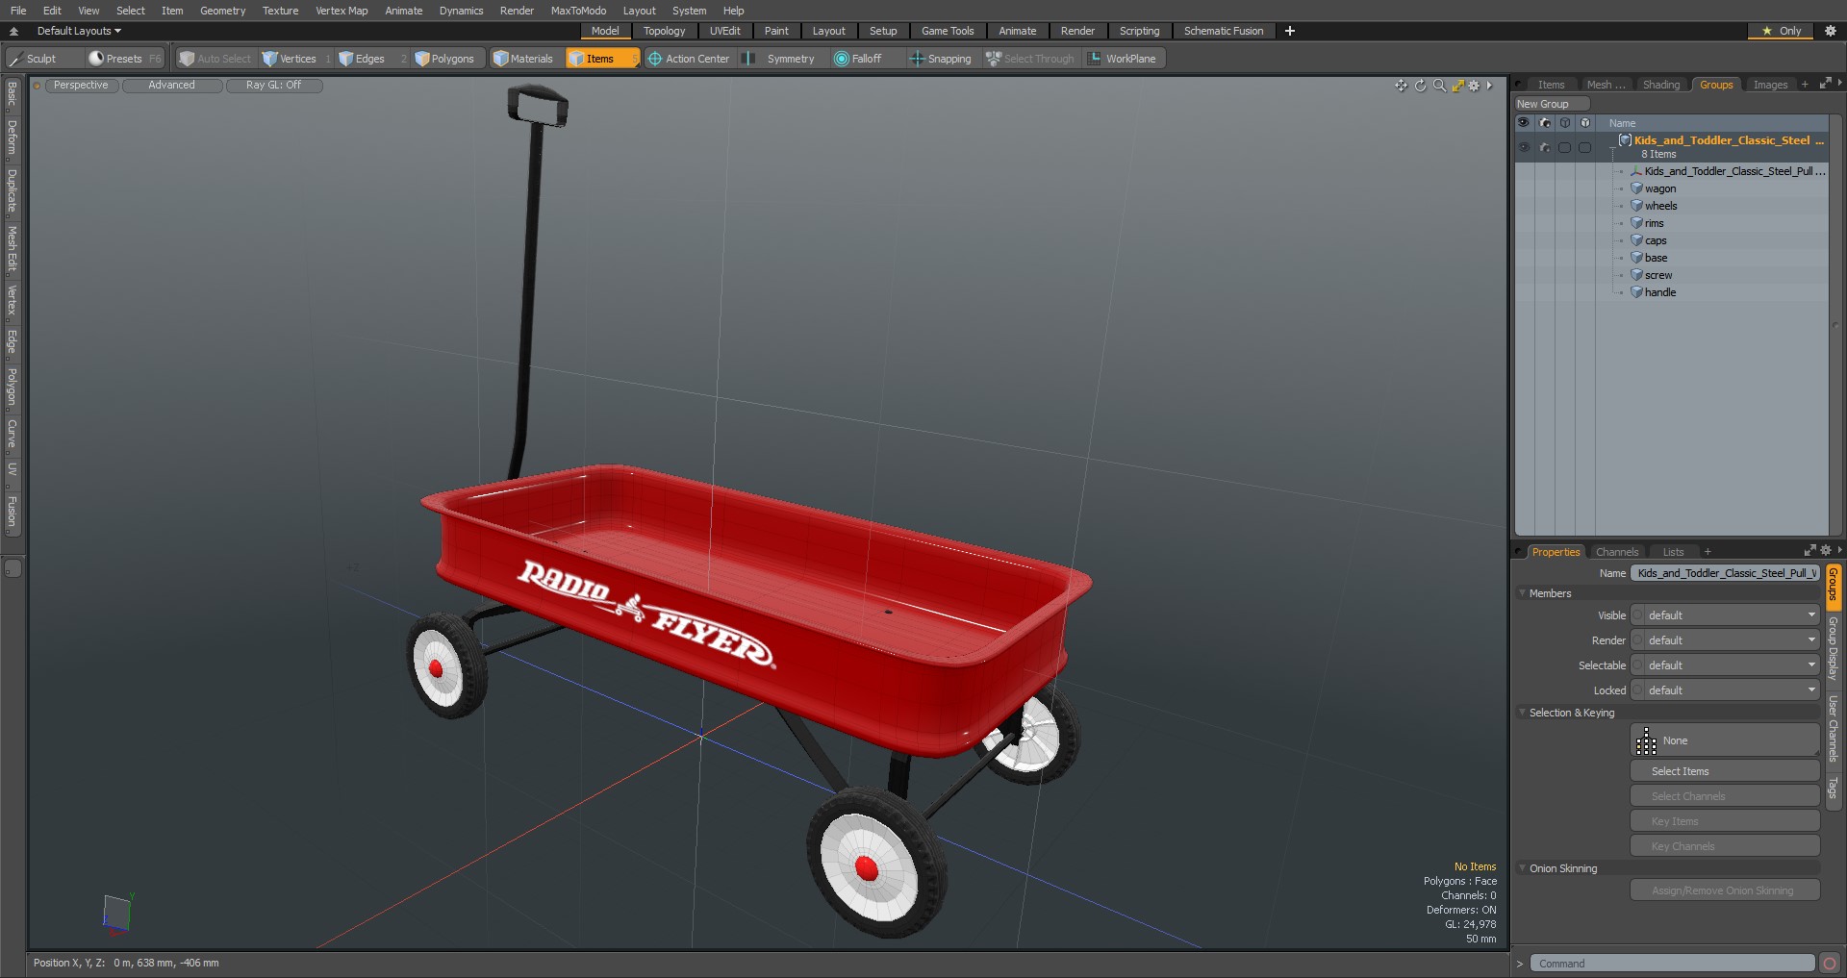The height and width of the screenshot is (978, 1847).
Task: Expand the Groups panel maximize icon
Action: [x=1825, y=85]
